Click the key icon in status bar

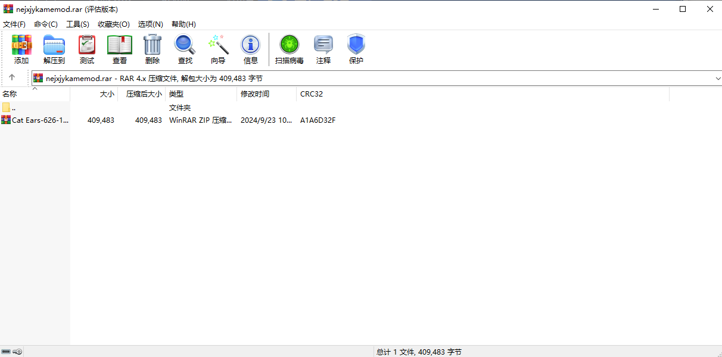(18, 352)
